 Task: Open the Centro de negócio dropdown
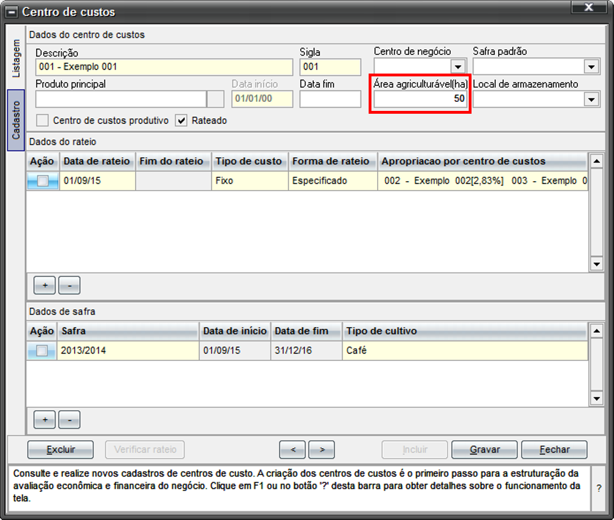[x=458, y=67]
